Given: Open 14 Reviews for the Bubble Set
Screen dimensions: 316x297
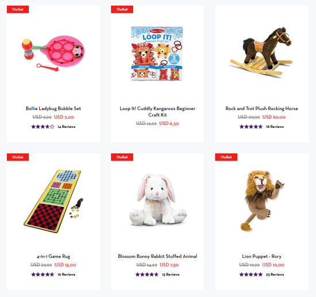Looking at the screenshot, I should pyautogui.click(x=67, y=127).
